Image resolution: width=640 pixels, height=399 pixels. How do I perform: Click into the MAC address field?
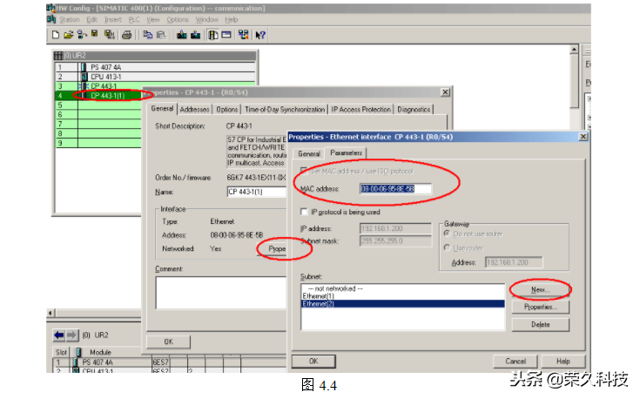(x=396, y=188)
